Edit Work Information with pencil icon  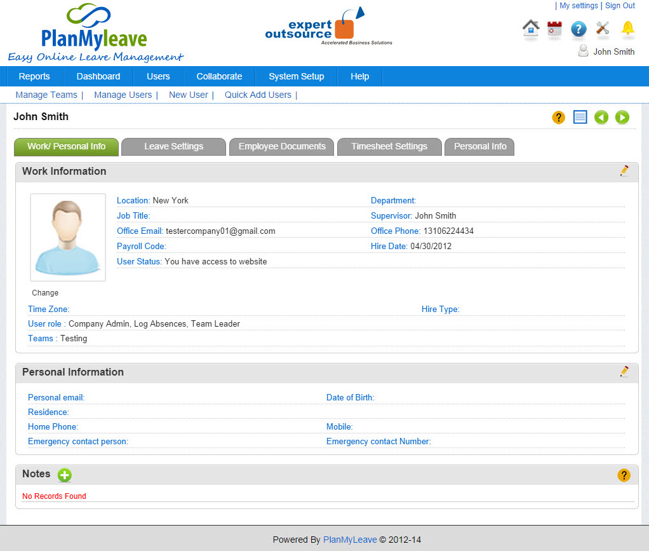[x=624, y=171]
